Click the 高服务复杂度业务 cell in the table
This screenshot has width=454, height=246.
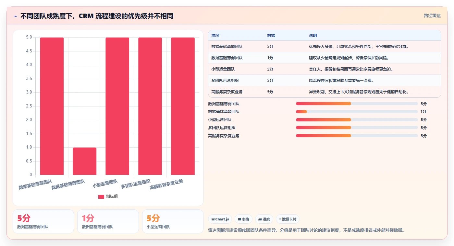227,92
